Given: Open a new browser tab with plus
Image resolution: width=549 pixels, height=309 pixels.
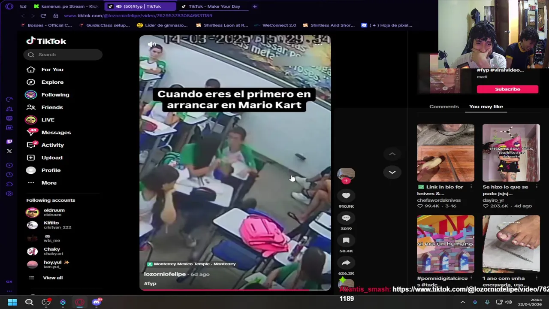Looking at the screenshot, I should (x=254, y=6).
